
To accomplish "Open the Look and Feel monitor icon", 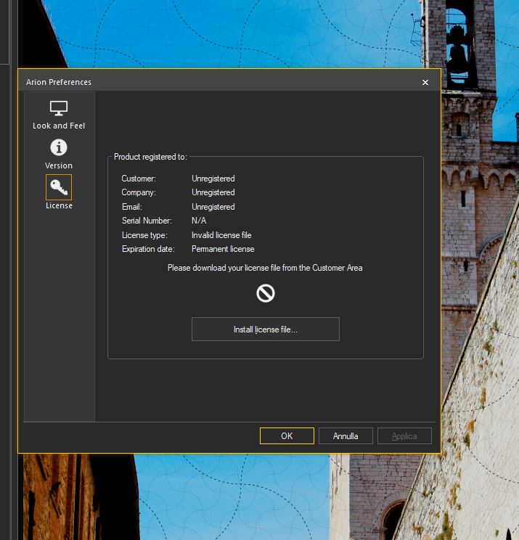I will pos(59,108).
